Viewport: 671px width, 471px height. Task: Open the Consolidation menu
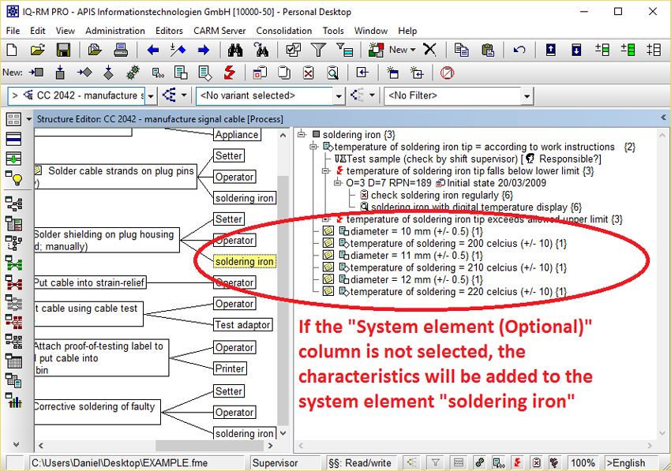coord(283,31)
